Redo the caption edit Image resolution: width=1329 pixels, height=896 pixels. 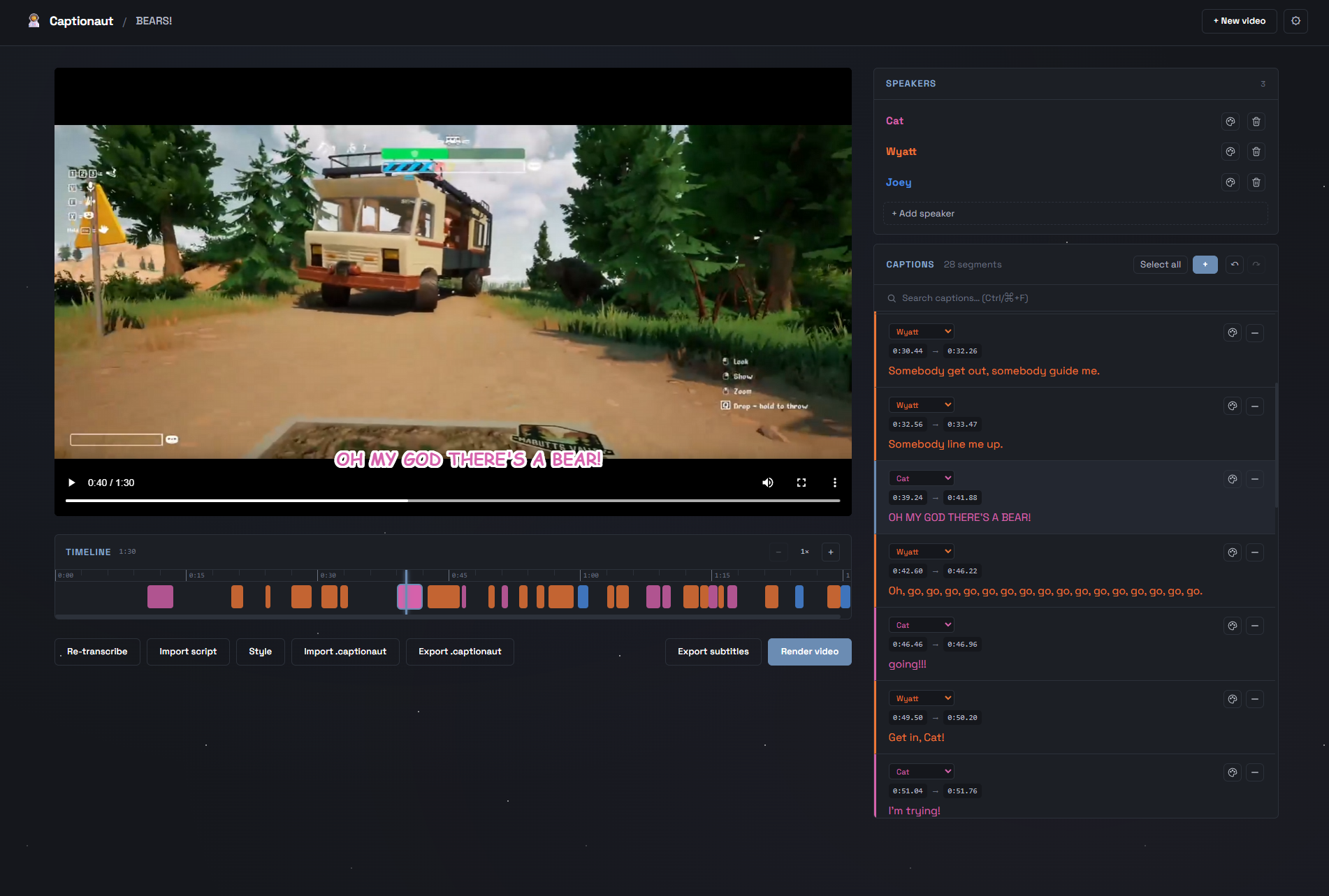coord(1256,265)
